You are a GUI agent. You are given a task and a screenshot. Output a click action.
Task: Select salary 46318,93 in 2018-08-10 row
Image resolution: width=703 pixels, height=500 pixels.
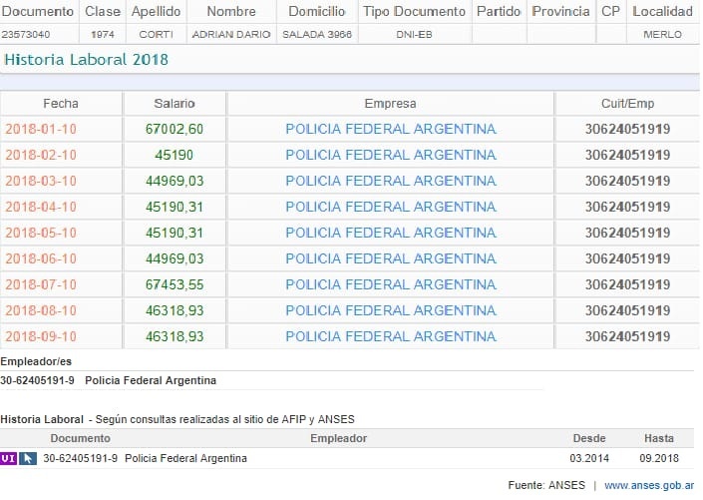click(x=175, y=310)
